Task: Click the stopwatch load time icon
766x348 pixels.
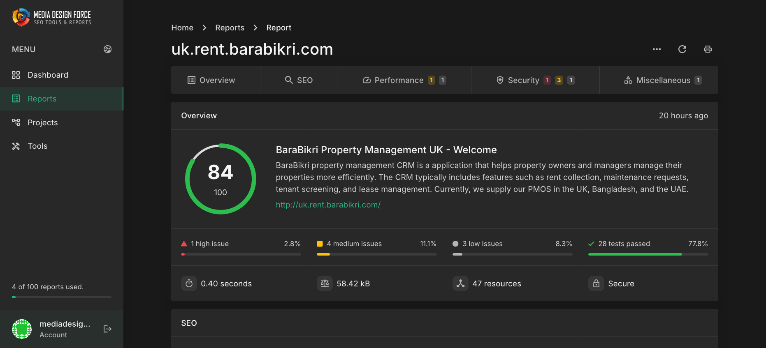Action: [x=189, y=283]
